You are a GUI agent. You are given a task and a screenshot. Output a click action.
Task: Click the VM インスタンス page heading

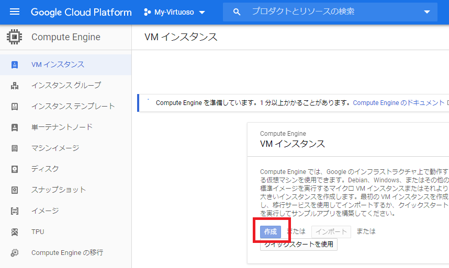point(181,37)
